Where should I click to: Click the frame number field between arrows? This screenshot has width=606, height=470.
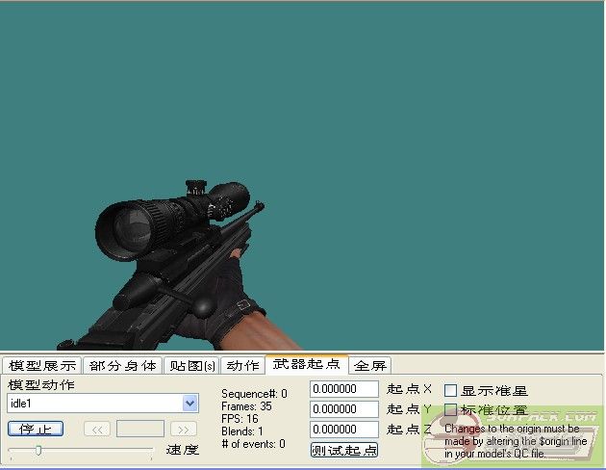tap(139, 429)
